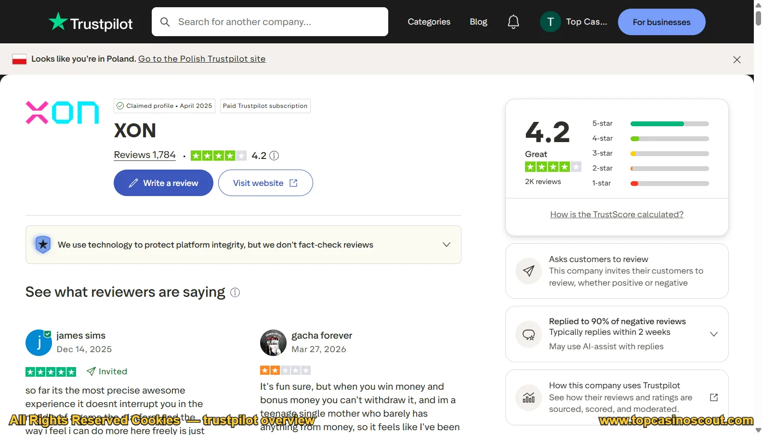Open Reviews 1,784 link
Screen dimensions: 763x435
pyautogui.click(x=145, y=155)
